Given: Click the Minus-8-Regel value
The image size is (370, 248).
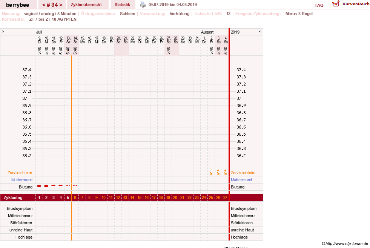Looking at the screenshot, I should click(299, 14).
